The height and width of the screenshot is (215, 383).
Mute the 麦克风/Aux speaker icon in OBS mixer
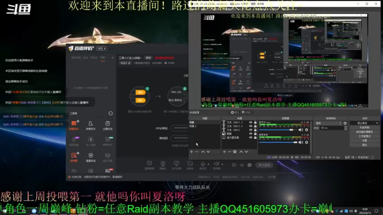tap(301, 130)
